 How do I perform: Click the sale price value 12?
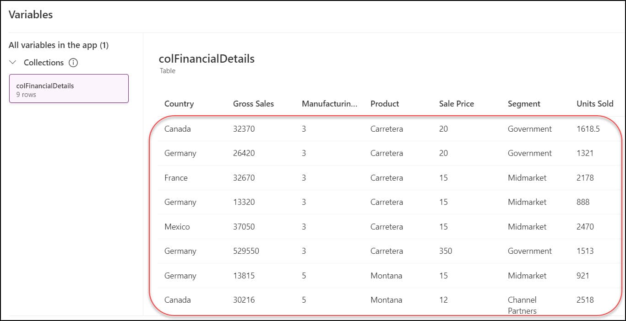pos(443,300)
